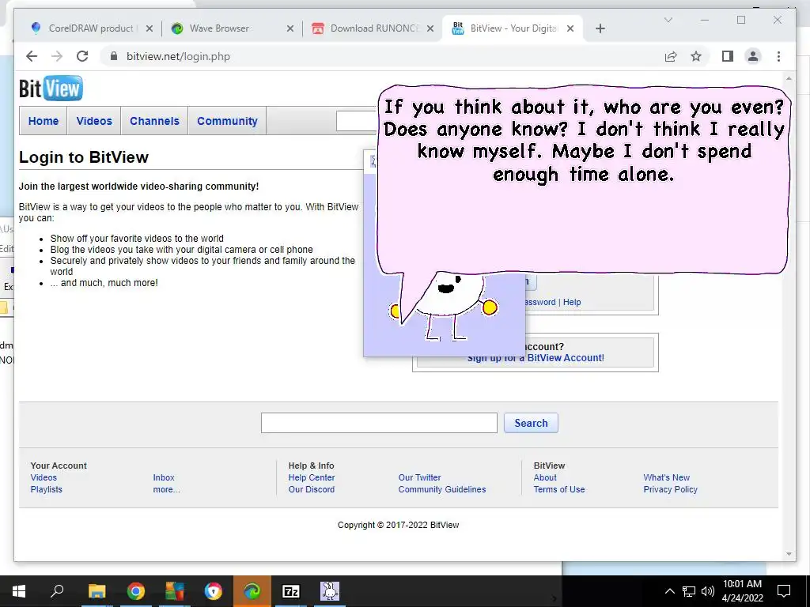Open a new tab with the plus button
Screen dimensions: 810x607
point(600,28)
